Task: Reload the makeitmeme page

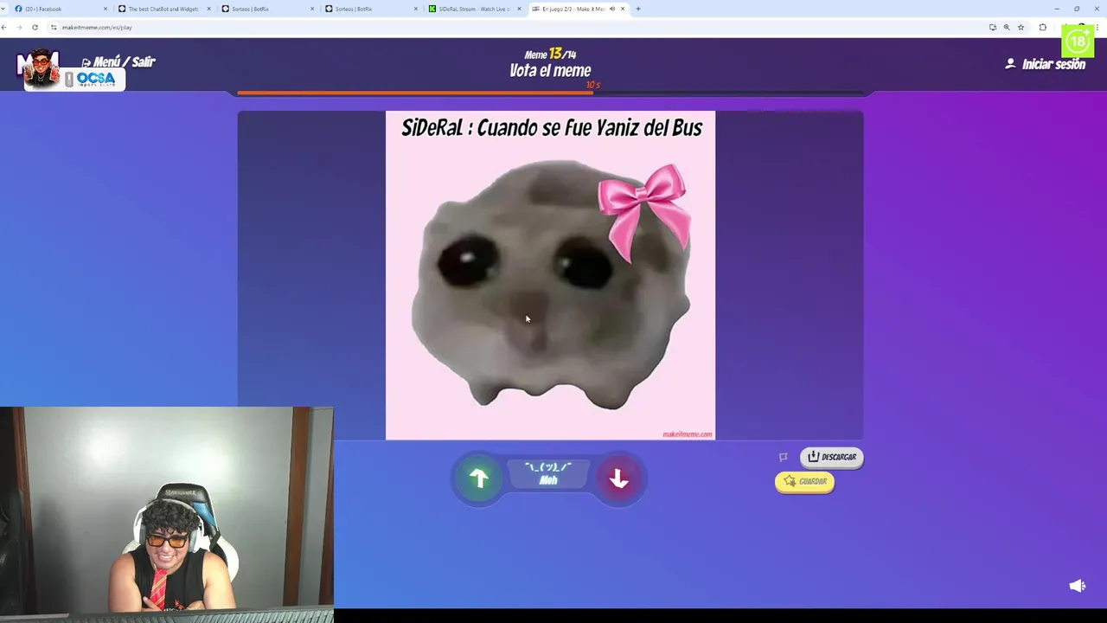Action: click(x=35, y=27)
